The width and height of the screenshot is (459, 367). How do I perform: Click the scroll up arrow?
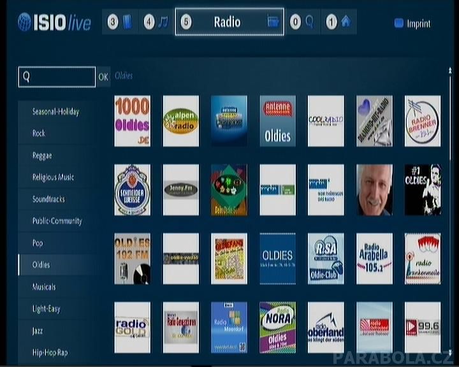point(450,70)
